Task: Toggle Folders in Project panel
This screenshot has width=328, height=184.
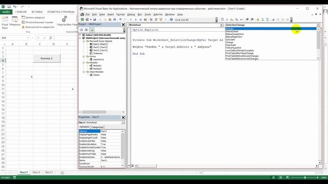Action: (92, 30)
